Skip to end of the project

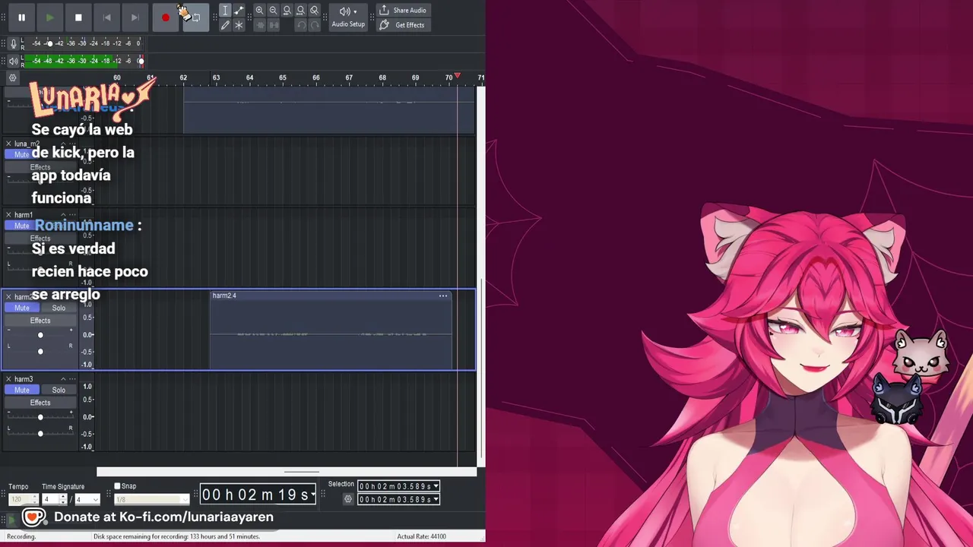click(x=135, y=17)
